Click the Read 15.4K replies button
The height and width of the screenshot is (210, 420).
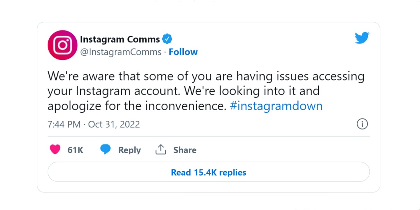(x=208, y=172)
